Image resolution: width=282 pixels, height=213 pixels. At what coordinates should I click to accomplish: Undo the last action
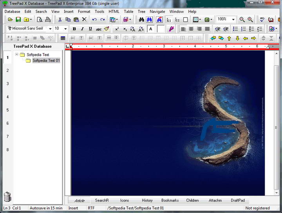94,20
